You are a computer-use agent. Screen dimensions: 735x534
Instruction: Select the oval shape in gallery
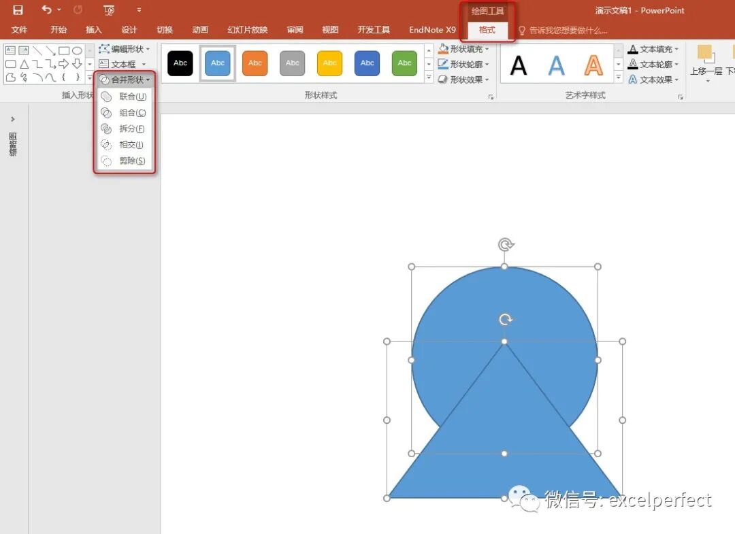coord(78,50)
